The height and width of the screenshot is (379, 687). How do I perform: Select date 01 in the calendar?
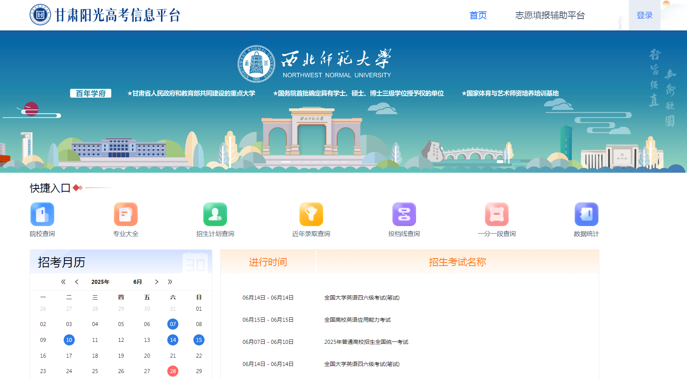tap(199, 309)
